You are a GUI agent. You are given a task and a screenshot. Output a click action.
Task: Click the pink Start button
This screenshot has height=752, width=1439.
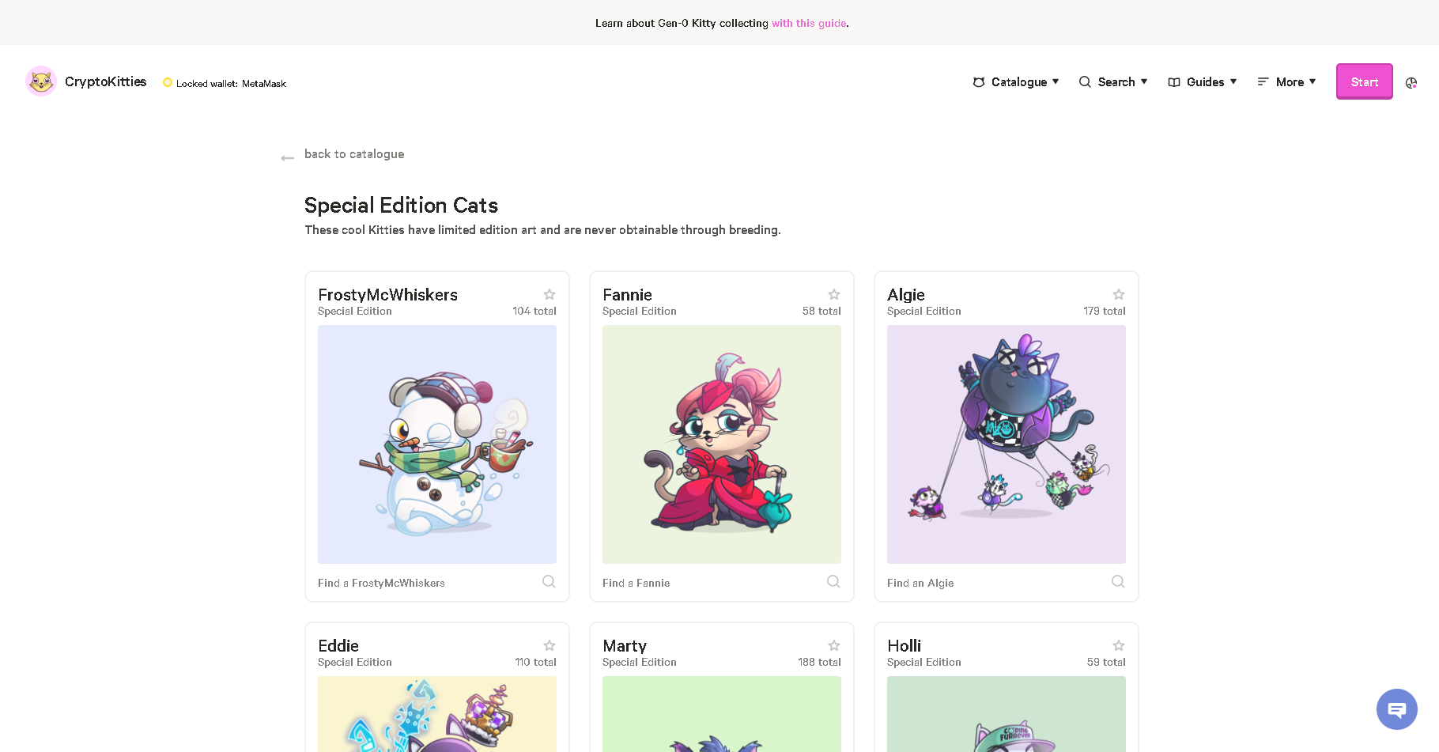click(1364, 81)
